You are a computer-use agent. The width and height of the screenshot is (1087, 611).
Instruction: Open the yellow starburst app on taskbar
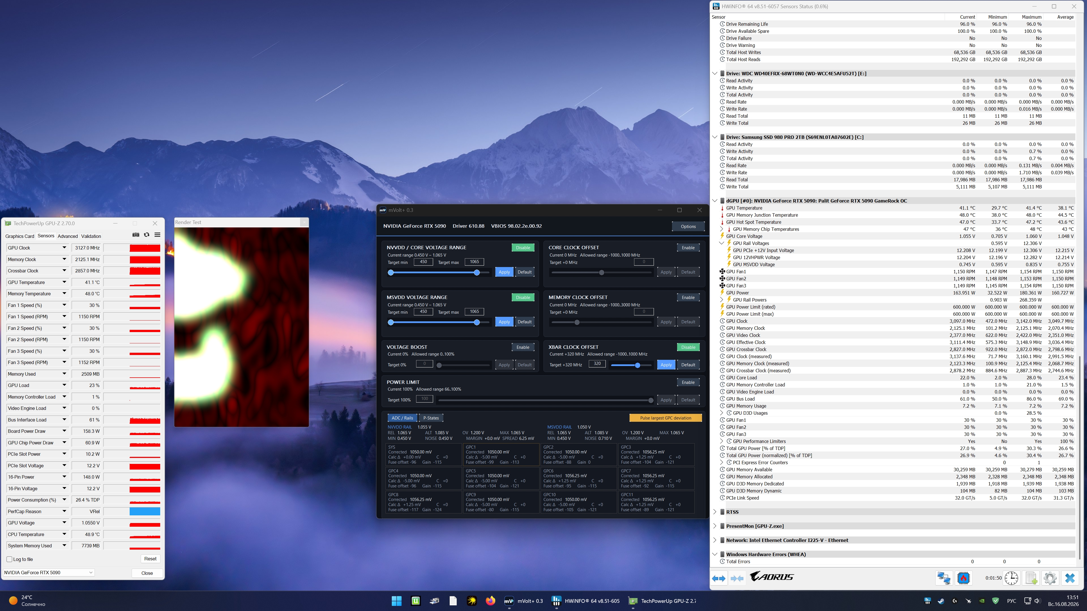click(x=472, y=601)
